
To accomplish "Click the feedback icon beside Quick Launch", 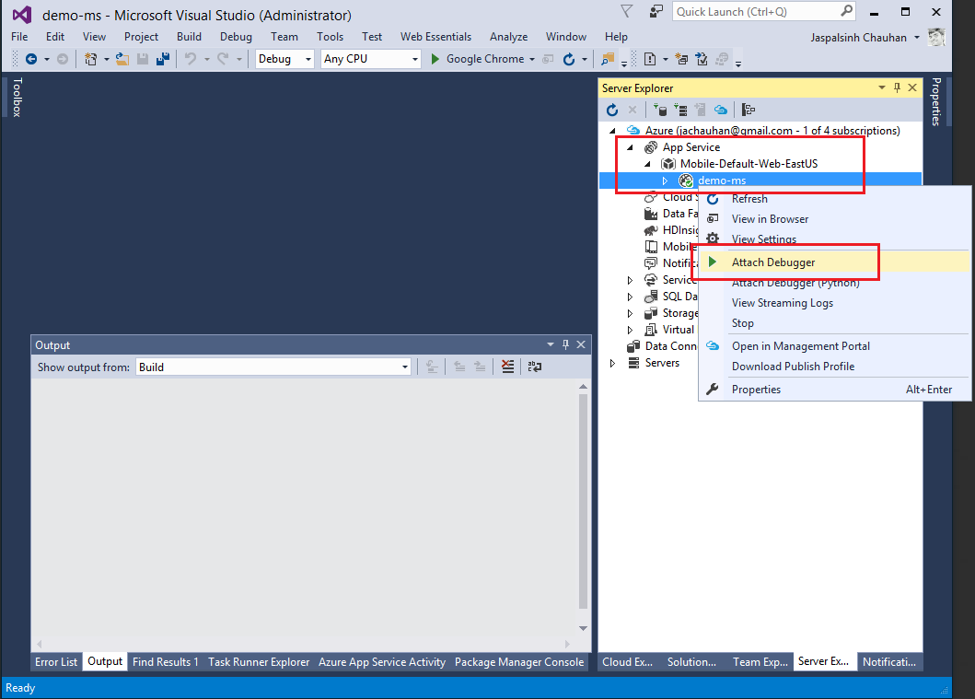I will pos(656,11).
